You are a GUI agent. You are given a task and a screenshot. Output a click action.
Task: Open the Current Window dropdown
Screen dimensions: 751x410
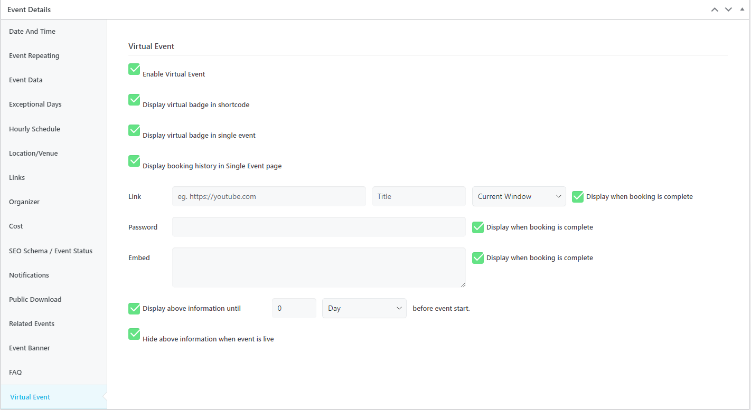pyautogui.click(x=519, y=196)
